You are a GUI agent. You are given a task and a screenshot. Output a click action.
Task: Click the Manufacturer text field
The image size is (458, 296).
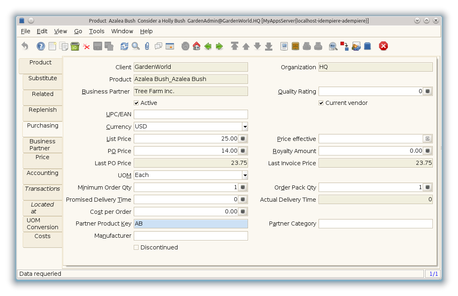coord(190,236)
